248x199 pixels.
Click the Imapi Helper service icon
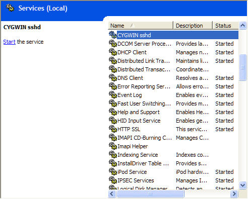(113, 146)
